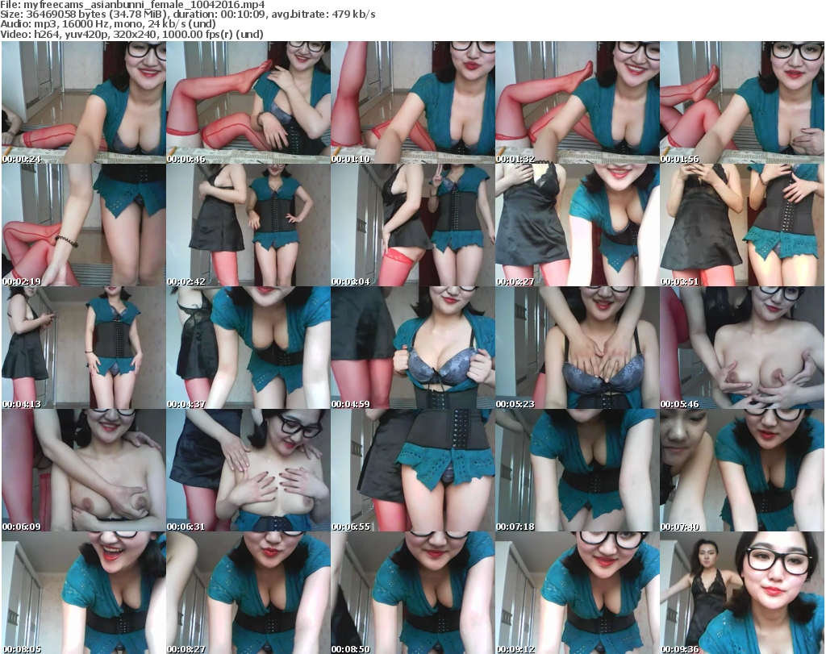Open the thumbnail marked 00:07:18
The height and width of the screenshot is (654, 826).
[577, 470]
